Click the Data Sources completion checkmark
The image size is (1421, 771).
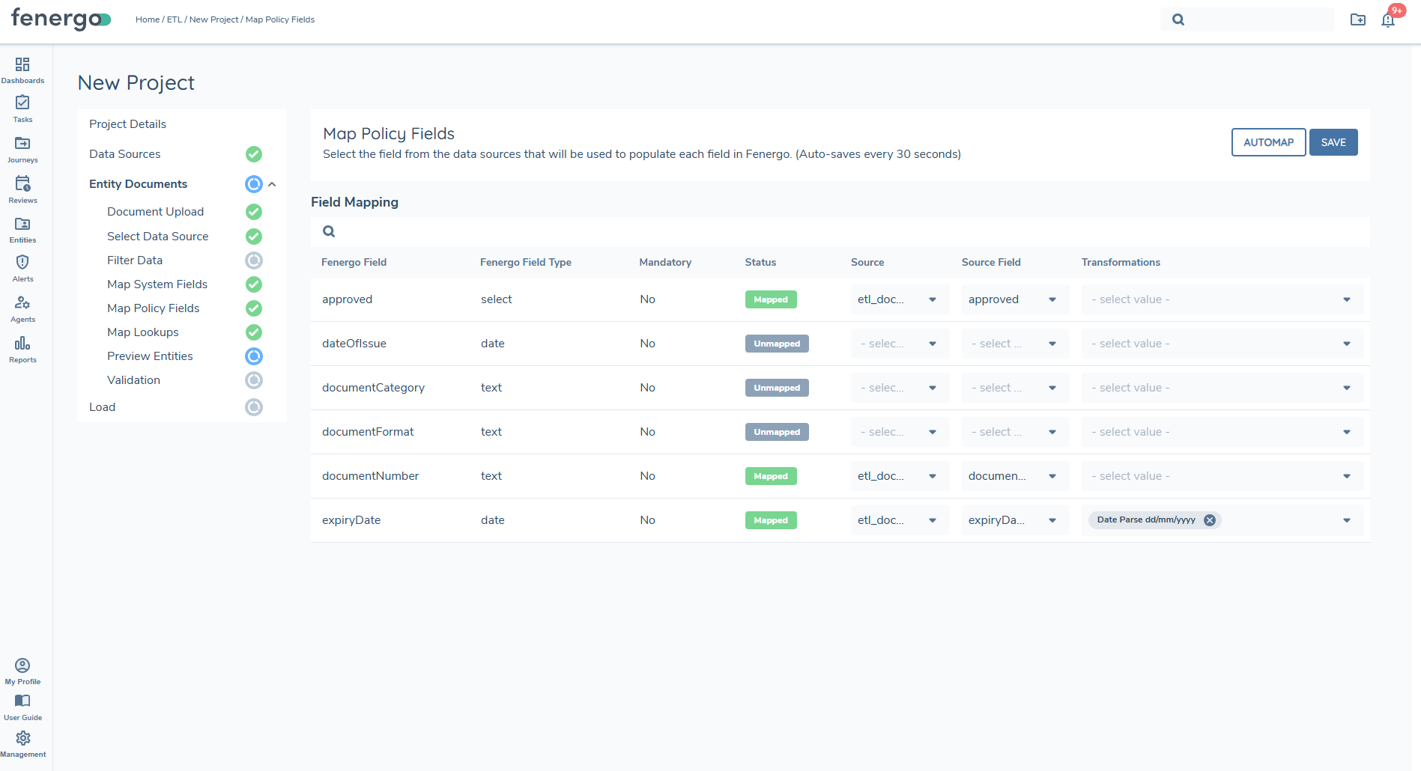tap(253, 154)
